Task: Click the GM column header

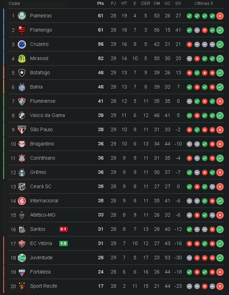Action: [x=157, y=3]
